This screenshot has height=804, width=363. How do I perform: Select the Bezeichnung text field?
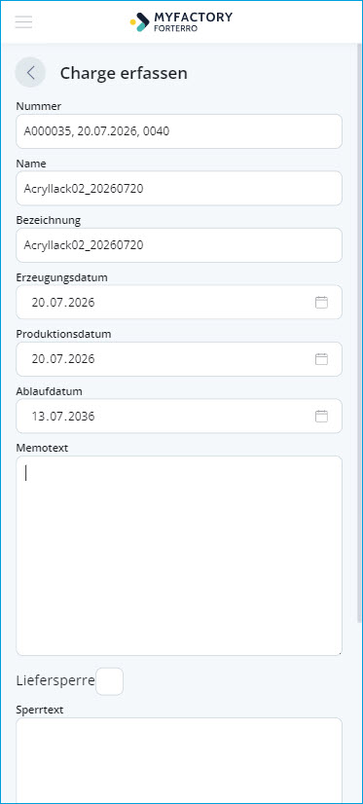point(179,245)
